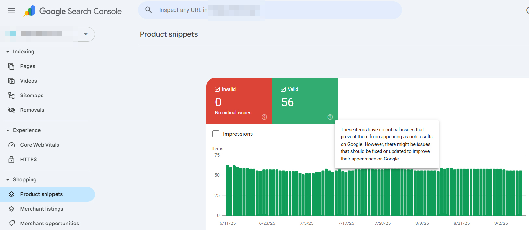Click help icon on Invalid card
The image size is (529, 230).
[x=264, y=117]
